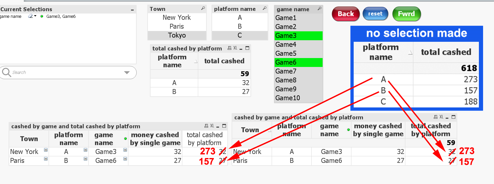This screenshot has width=494, height=184.
Task: Select platform B row in total cashed chart
Action: click(201, 92)
